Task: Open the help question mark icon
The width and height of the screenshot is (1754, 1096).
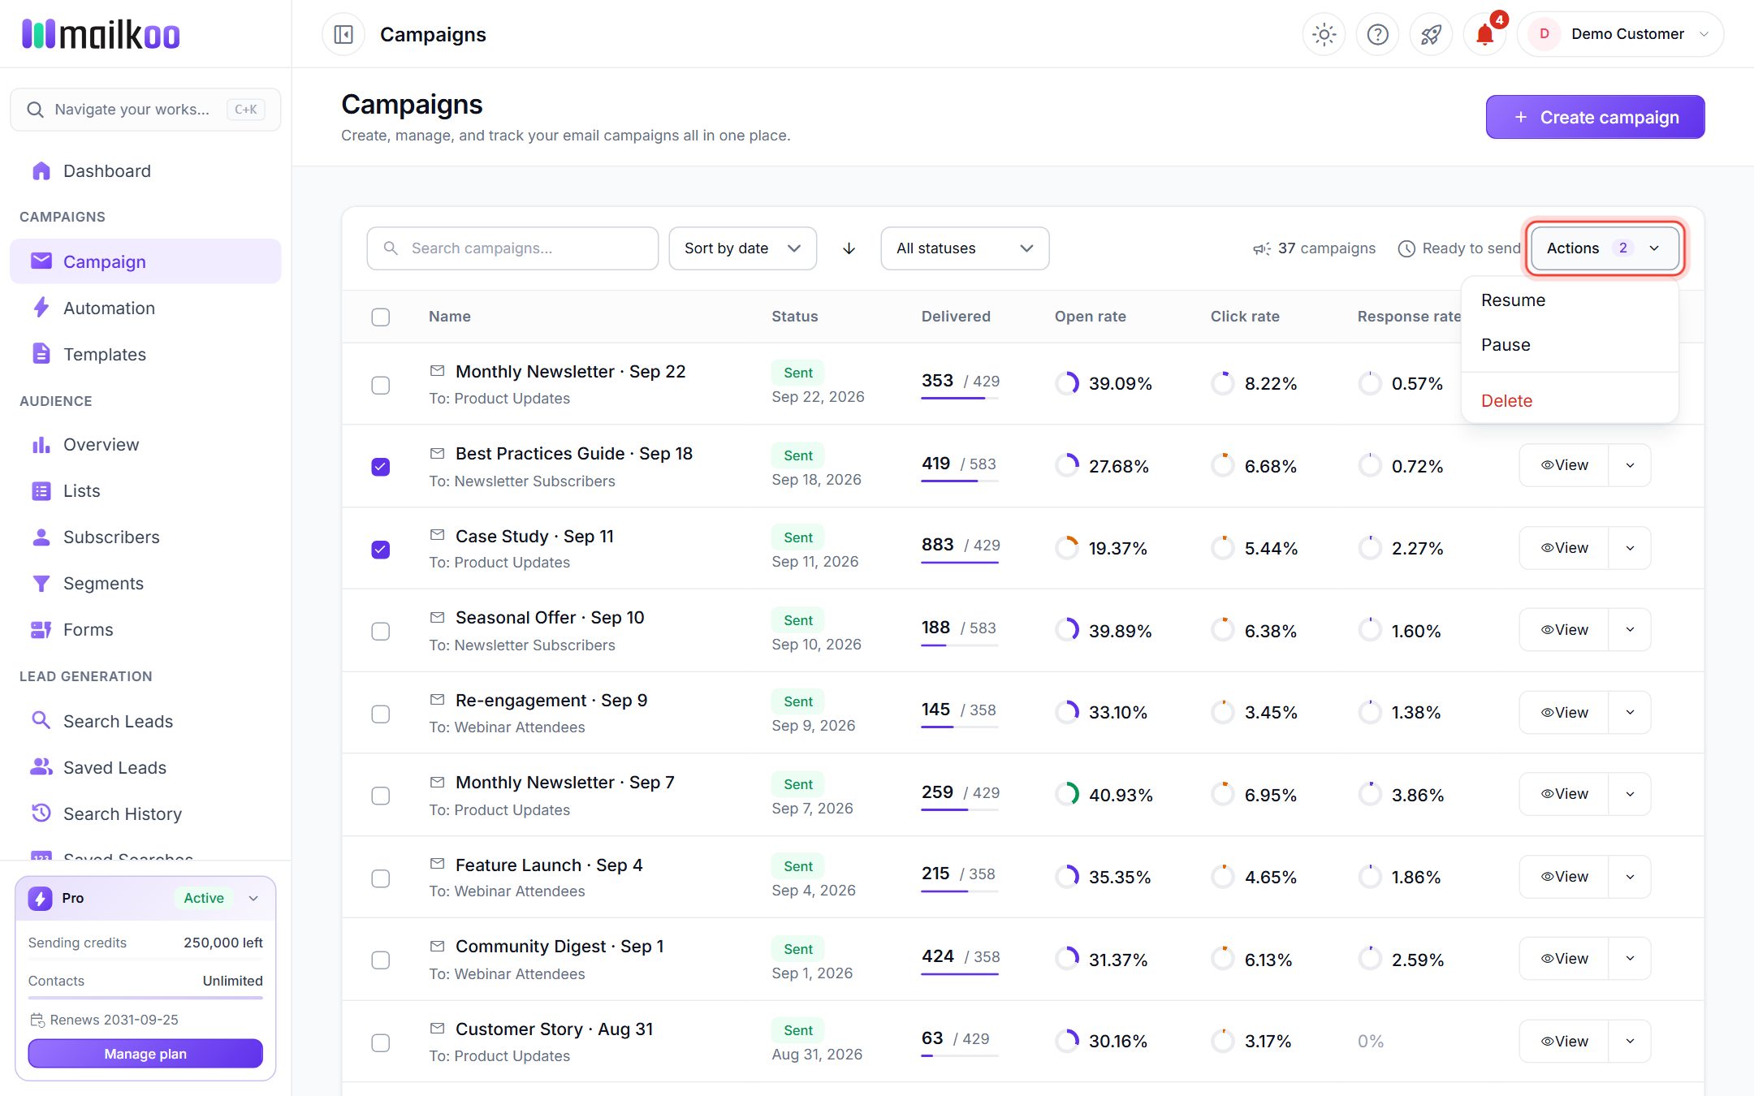Action: point(1377,34)
